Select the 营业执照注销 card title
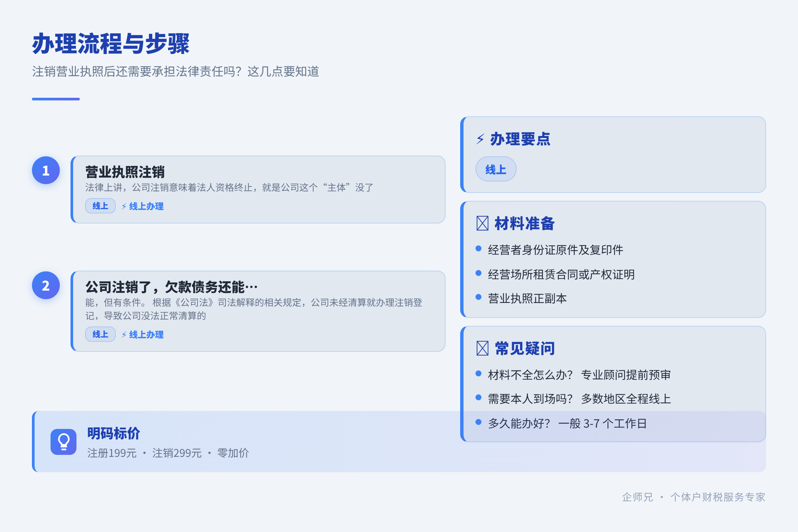Viewport: 798px width, 532px height. click(125, 172)
